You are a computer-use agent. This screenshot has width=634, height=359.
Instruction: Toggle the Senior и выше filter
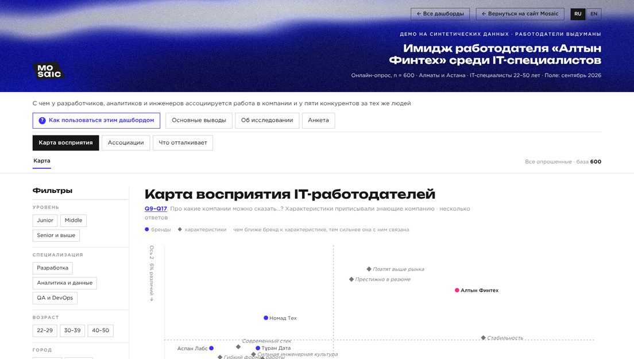point(56,236)
